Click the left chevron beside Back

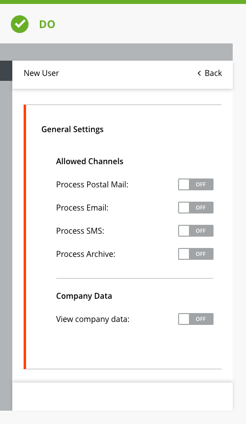pyautogui.click(x=199, y=73)
